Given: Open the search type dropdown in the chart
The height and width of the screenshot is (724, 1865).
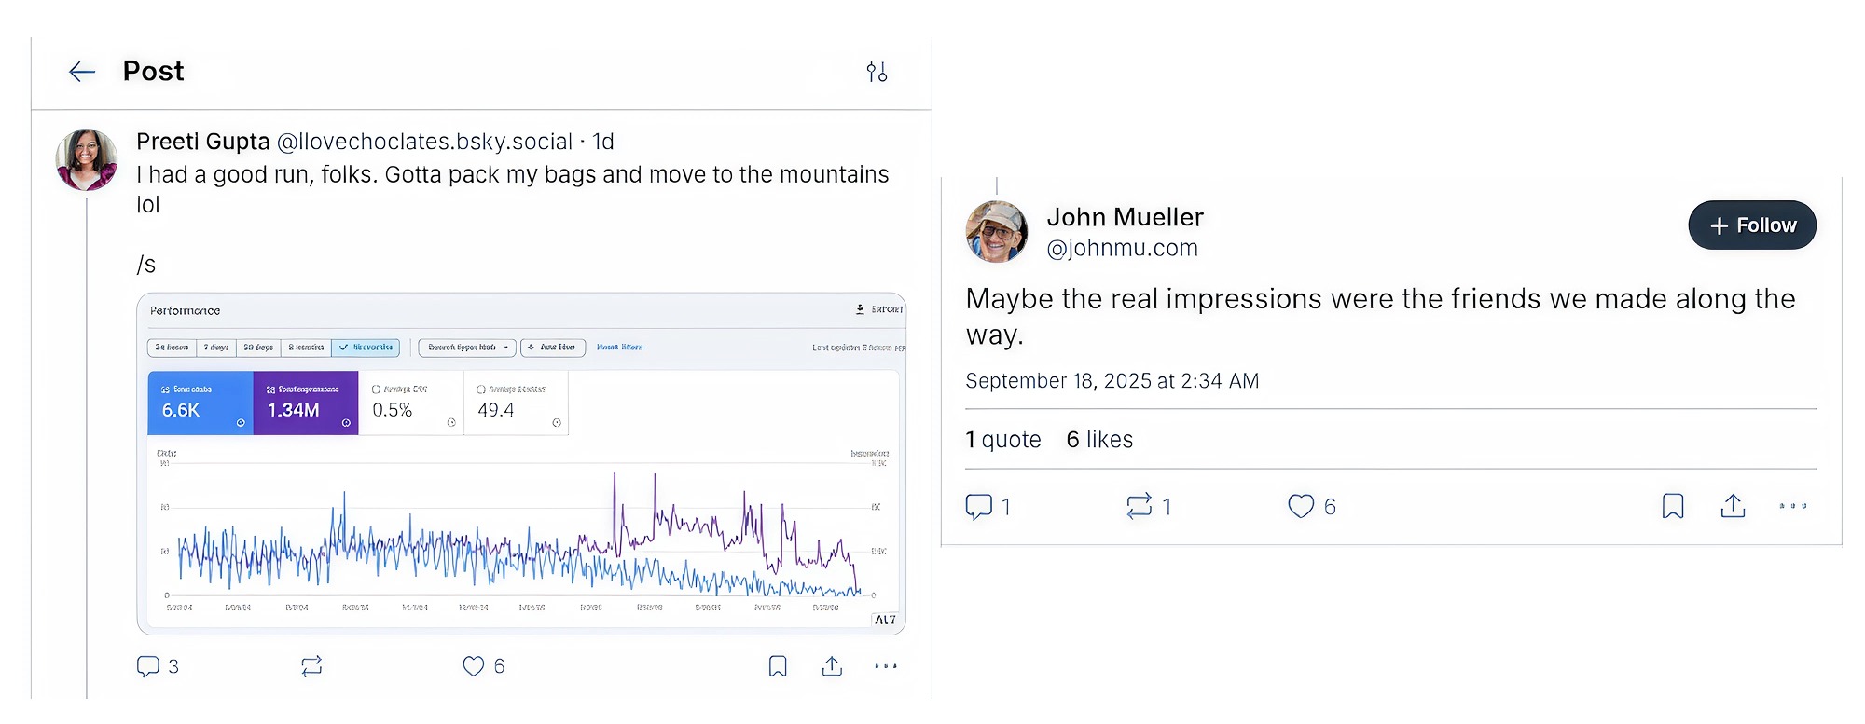Looking at the screenshot, I should coord(467,348).
